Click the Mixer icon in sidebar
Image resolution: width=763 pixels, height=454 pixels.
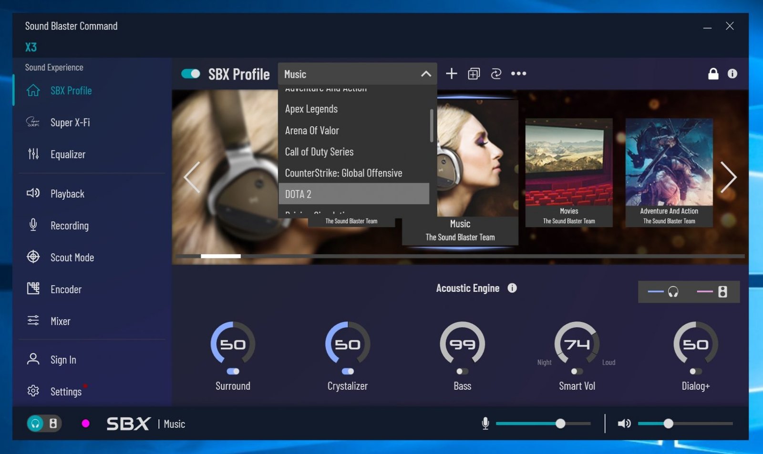coord(33,320)
